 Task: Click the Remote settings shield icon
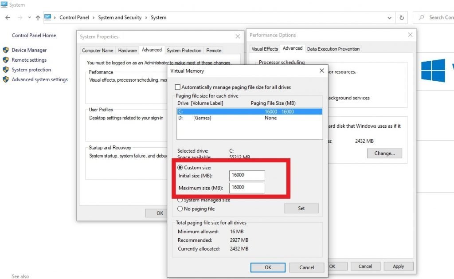pyautogui.click(x=6, y=60)
